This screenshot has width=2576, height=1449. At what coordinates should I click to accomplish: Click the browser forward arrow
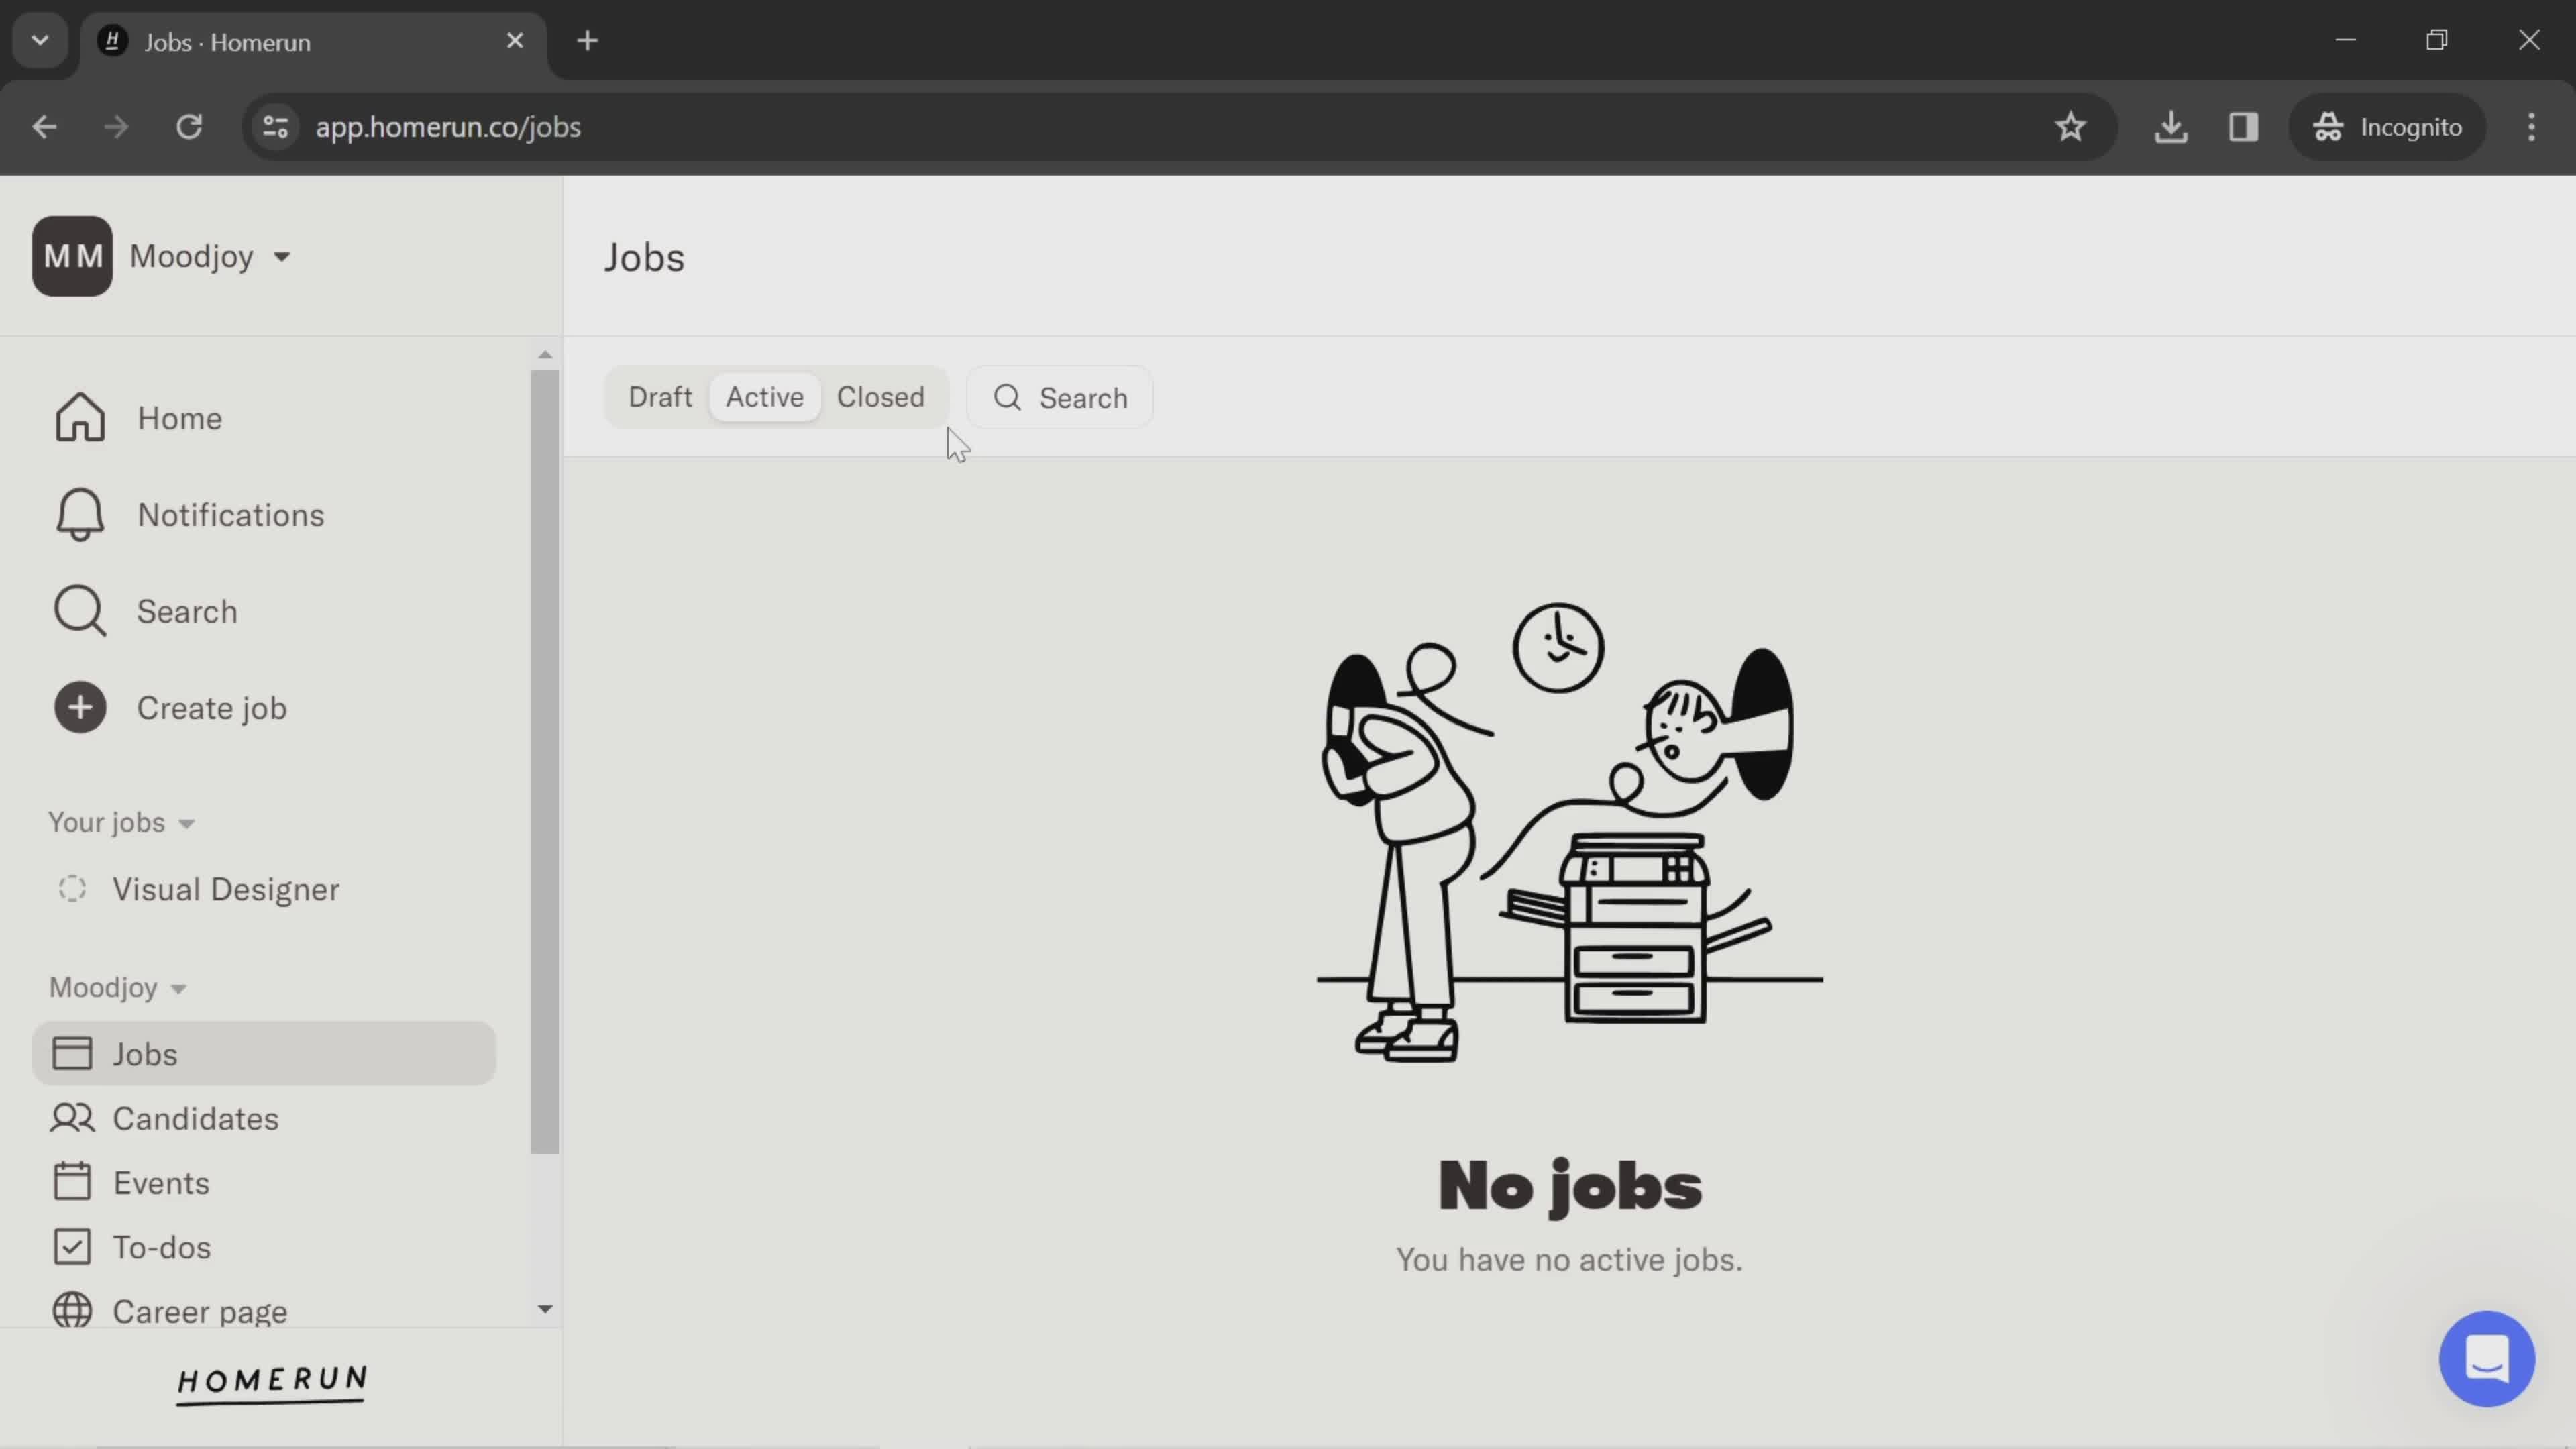(x=116, y=127)
